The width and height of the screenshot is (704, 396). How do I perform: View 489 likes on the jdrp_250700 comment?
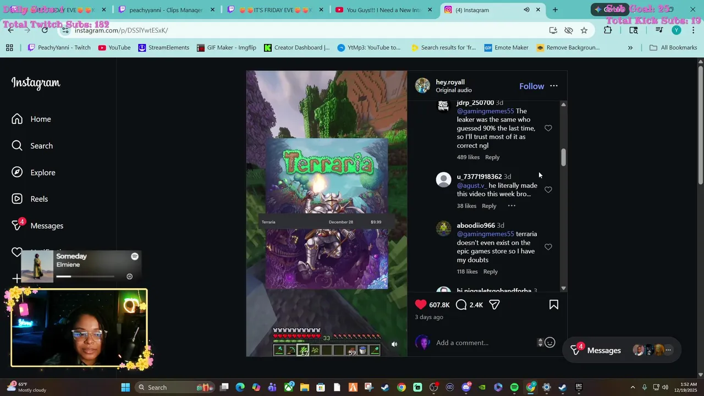pos(468,157)
